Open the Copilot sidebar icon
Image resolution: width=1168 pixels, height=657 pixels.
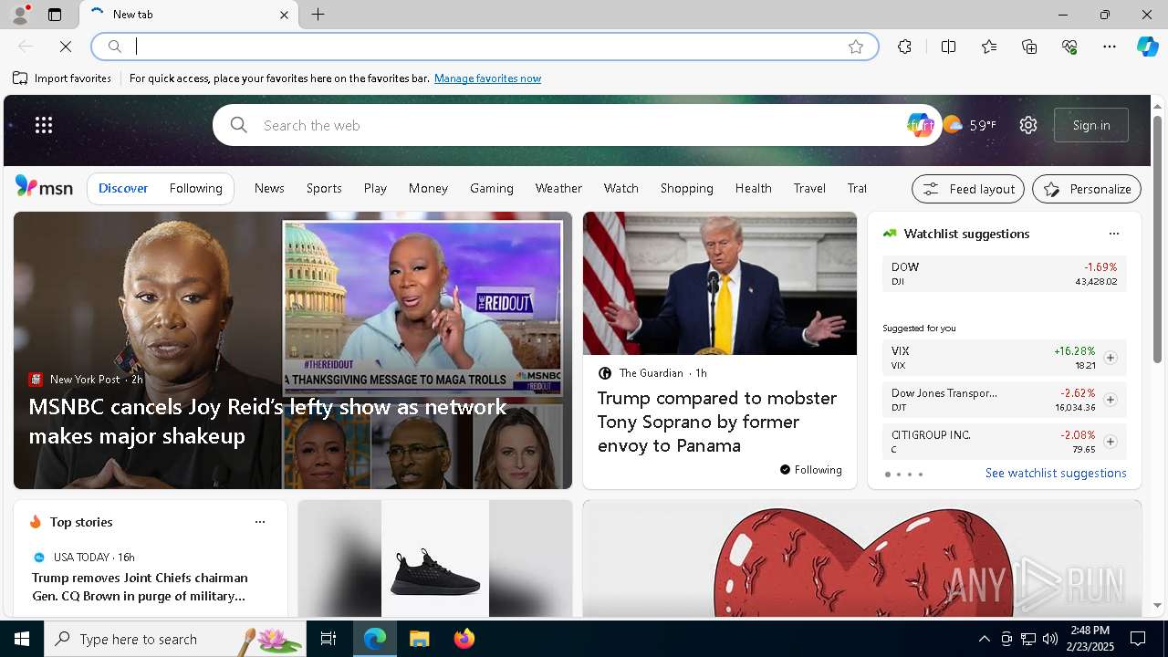point(1147,47)
